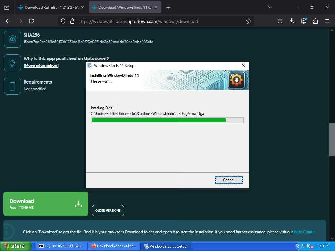Click the muted volume tray icon

pyautogui.click(x=310, y=246)
